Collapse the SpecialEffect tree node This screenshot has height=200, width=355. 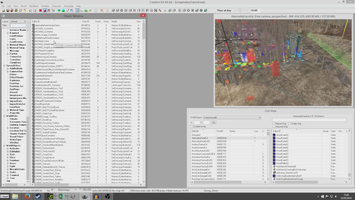tap(4, 66)
